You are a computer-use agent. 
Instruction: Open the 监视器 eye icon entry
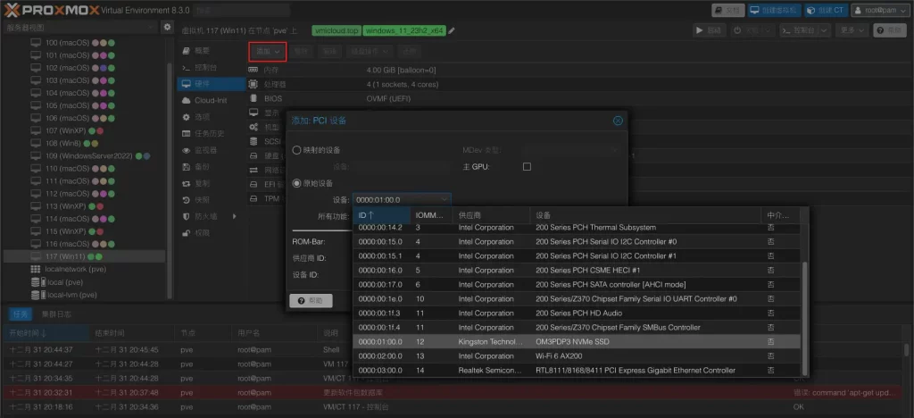(187, 150)
